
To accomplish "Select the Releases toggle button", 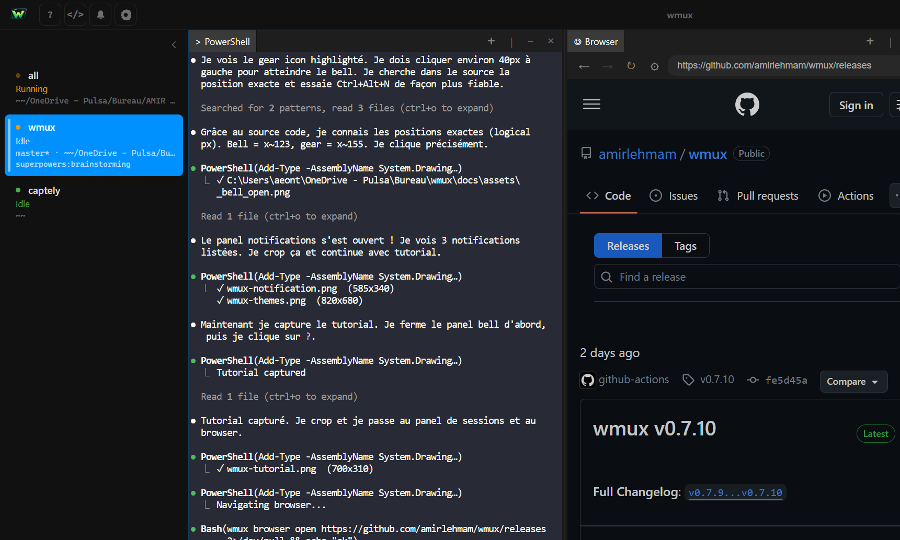I will coord(628,246).
